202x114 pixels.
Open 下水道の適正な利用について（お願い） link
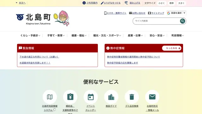39,57
